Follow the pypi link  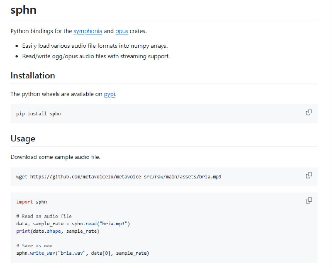point(110,94)
